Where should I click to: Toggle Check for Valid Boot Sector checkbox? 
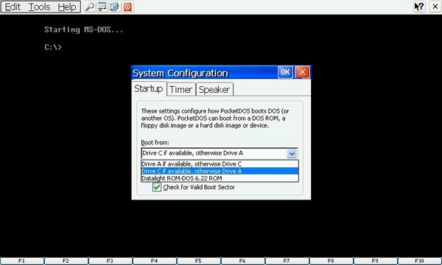[x=157, y=187]
